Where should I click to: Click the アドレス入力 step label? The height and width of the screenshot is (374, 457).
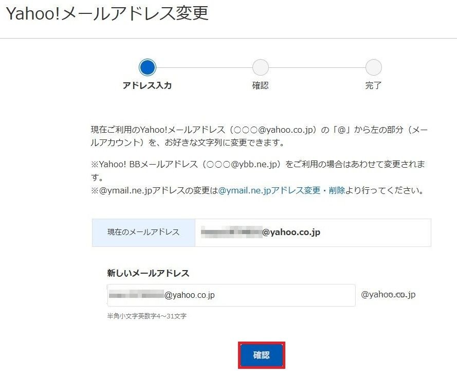147,85
